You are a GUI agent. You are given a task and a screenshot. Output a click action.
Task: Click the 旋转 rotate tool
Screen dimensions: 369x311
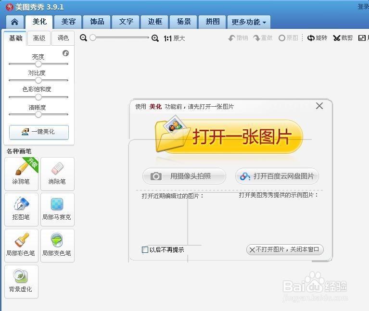click(x=317, y=38)
